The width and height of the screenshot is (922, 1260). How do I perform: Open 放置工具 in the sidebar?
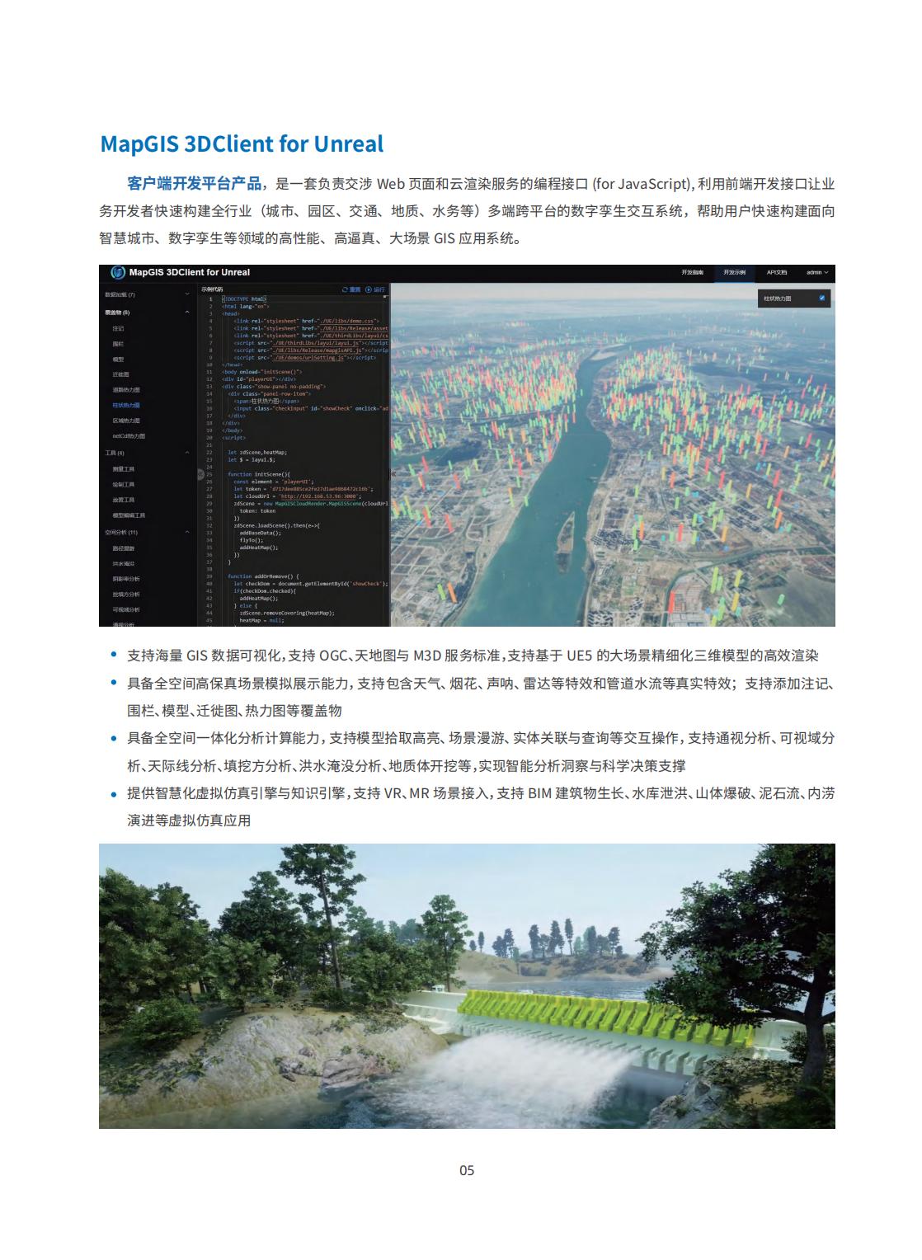pyautogui.click(x=124, y=500)
